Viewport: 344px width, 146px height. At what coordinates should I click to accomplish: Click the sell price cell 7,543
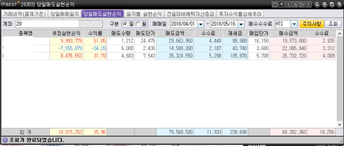[x=145, y=56]
